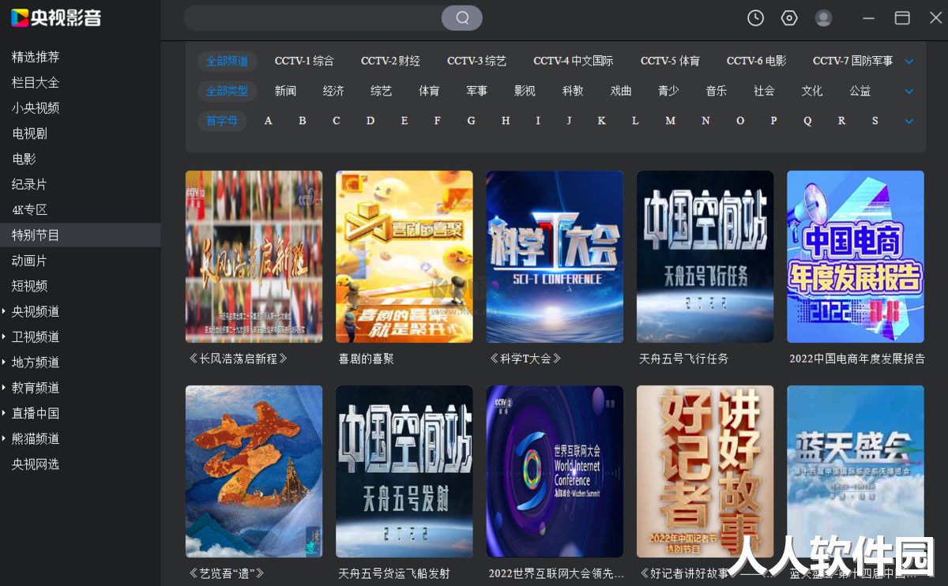Filter by 新闻 type
Screen dimensions: 948x586
click(285, 91)
